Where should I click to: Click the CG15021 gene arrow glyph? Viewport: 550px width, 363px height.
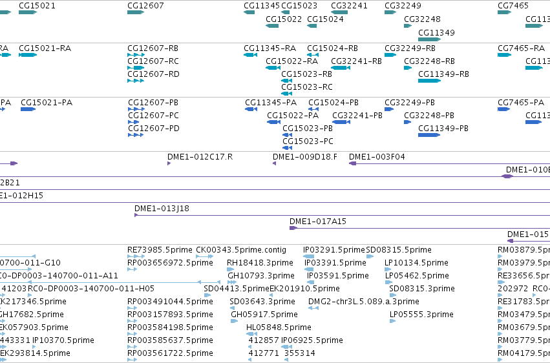28,12
